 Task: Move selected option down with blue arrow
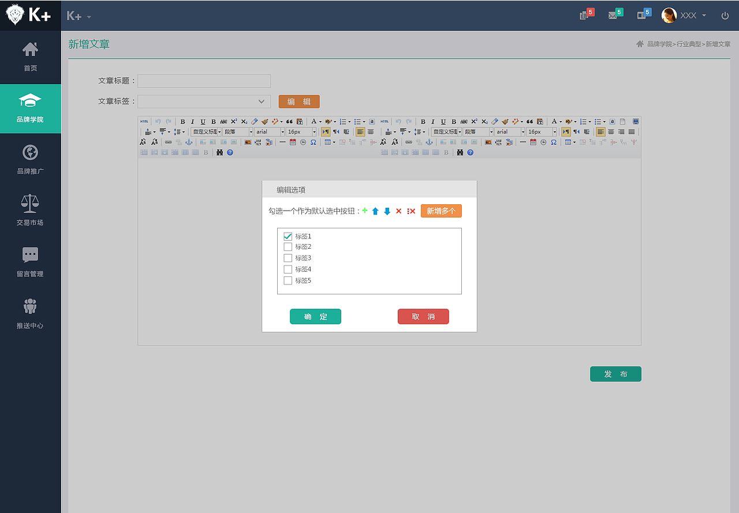(x=387, y=211)
